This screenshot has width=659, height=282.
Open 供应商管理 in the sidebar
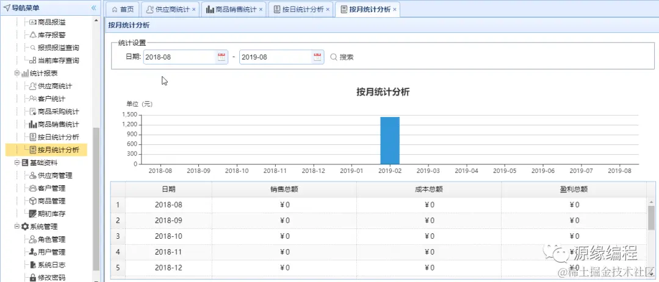click(55, 175)
